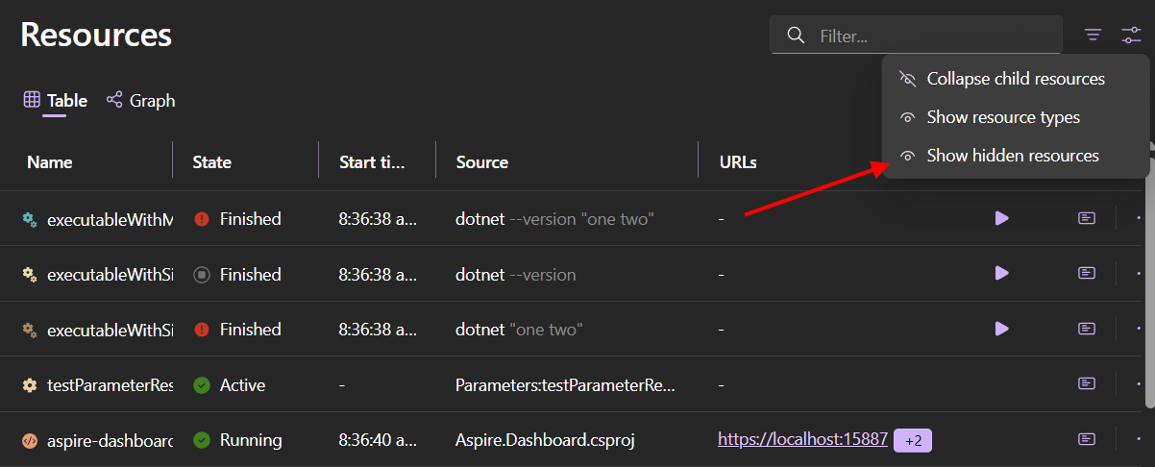Open the resource filter icon next to search
This screenshot has width=1155, height=467.
(x=1093, y=36)
